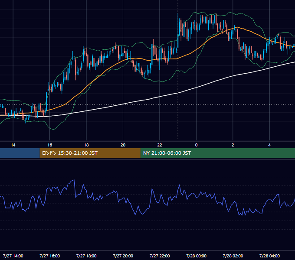Click the 18 hour label on price chart axis
295x260 pixels.
(86, 145)
